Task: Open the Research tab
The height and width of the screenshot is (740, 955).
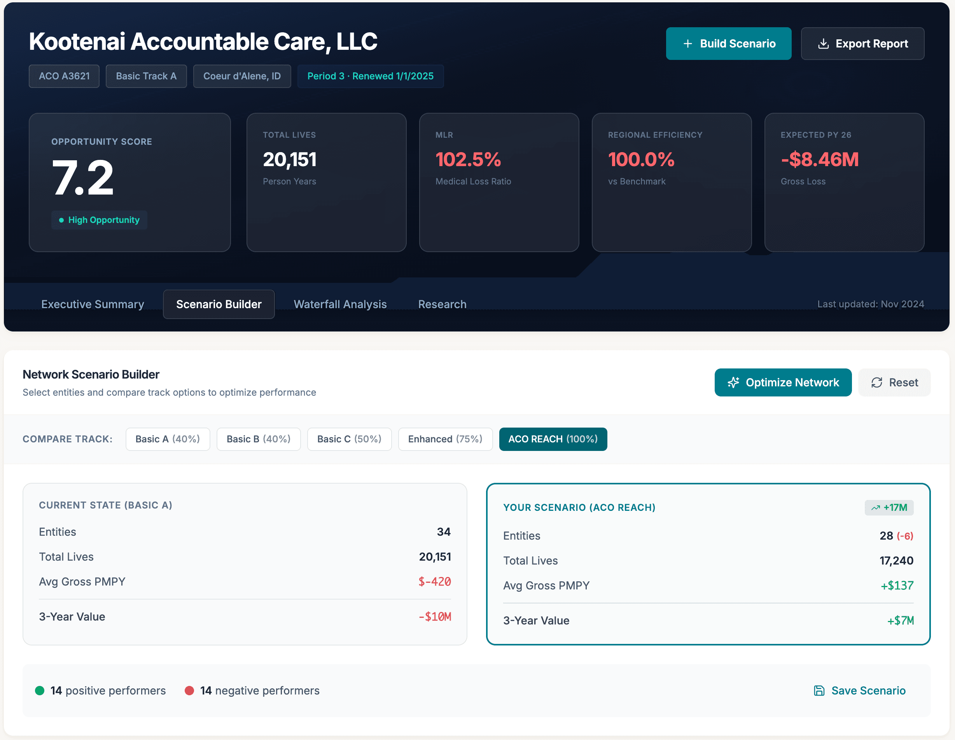Action: [442, 304]
